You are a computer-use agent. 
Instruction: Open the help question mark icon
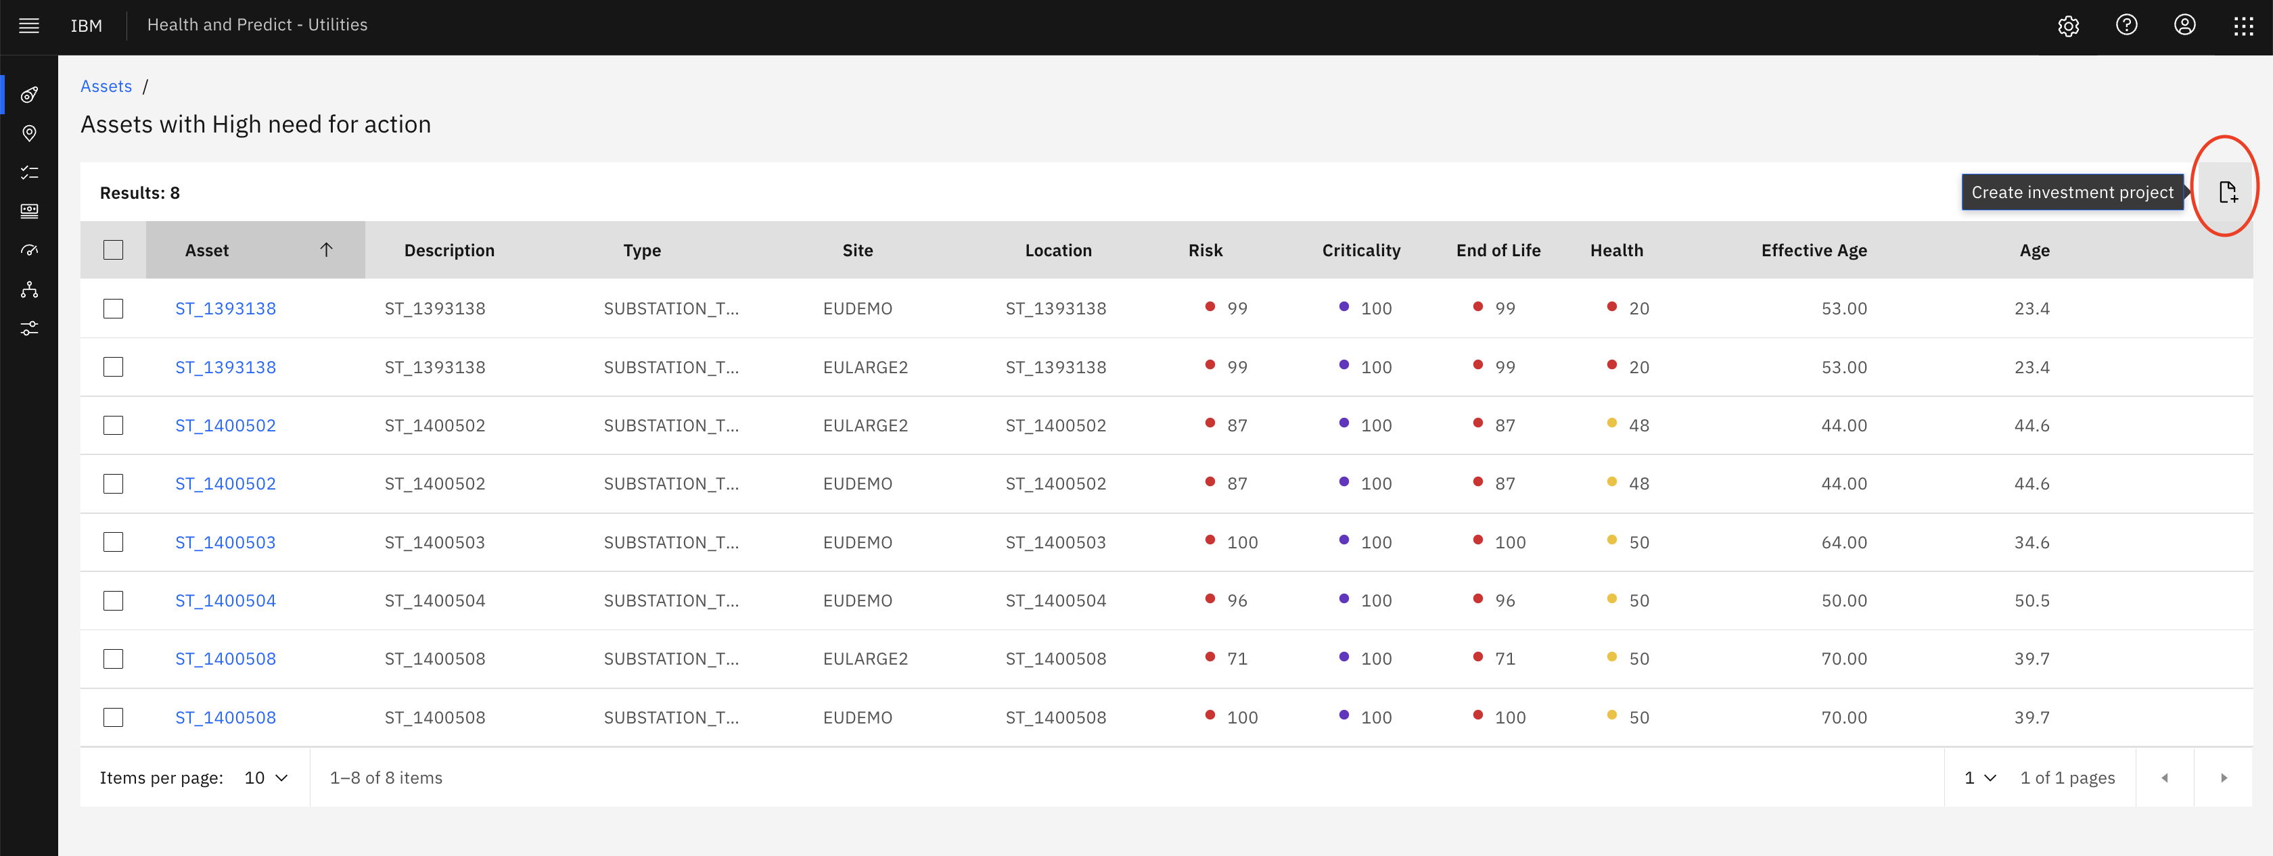point(2126,25)
